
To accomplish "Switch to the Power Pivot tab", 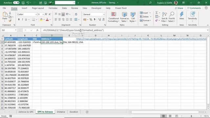I will (121, 8).
